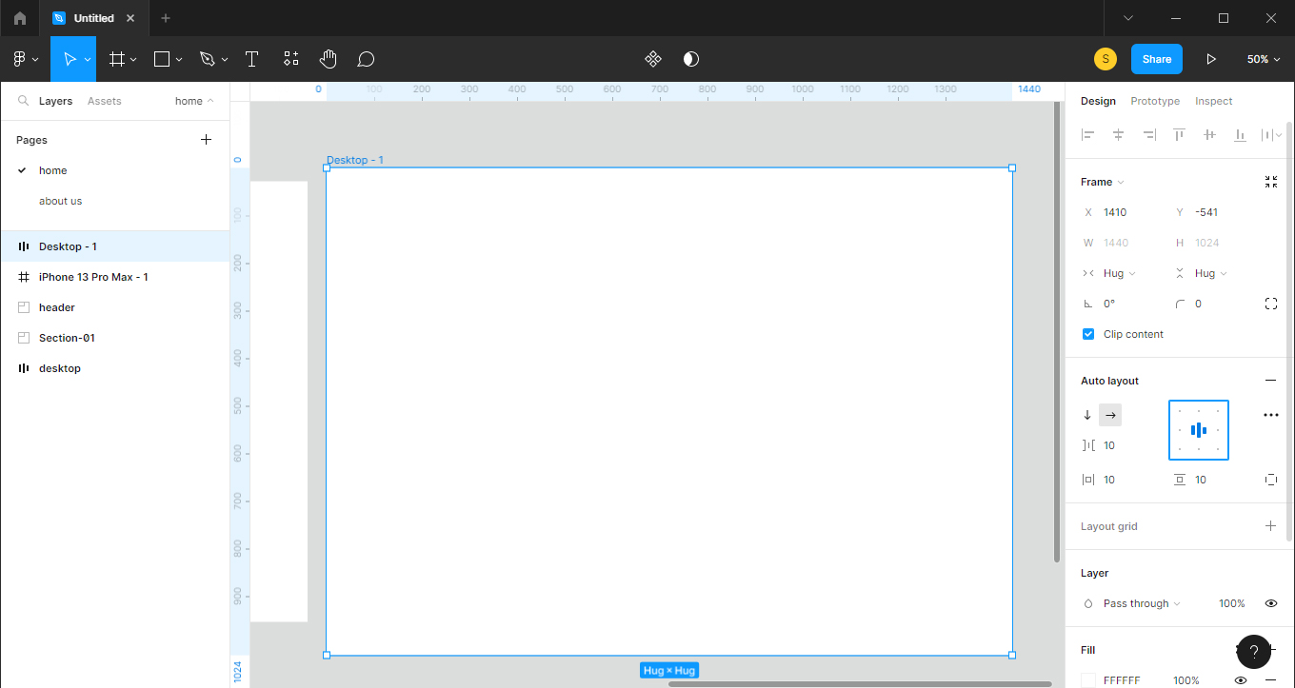The width and height of the screenshot is (1295, 688).
Task: Open the 50% zoom dropdown
Action: pyautogui.click(x=1264, y=59)
